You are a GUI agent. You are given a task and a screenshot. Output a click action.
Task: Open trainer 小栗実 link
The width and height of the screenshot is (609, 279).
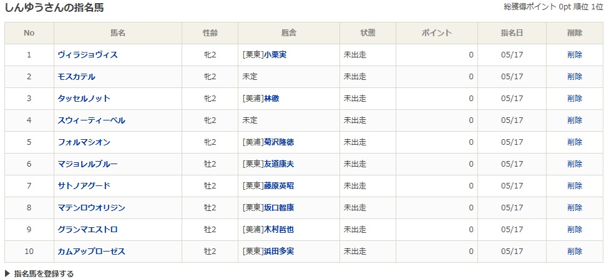[x=275, y=55]
